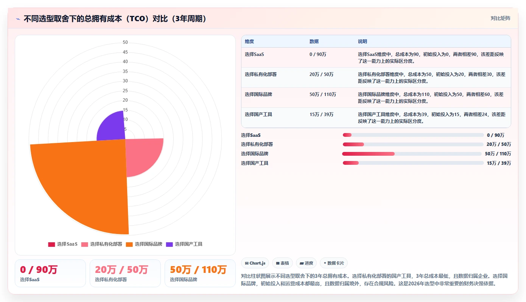
Task: Click the 选择SaaS description text in table
Action: coord(431,58)
